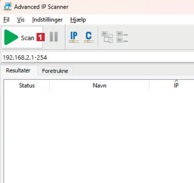Click the Advanced IP Scanner app icon
The image size is (194, 183).
pyautogui.click(x=7, y=7)
